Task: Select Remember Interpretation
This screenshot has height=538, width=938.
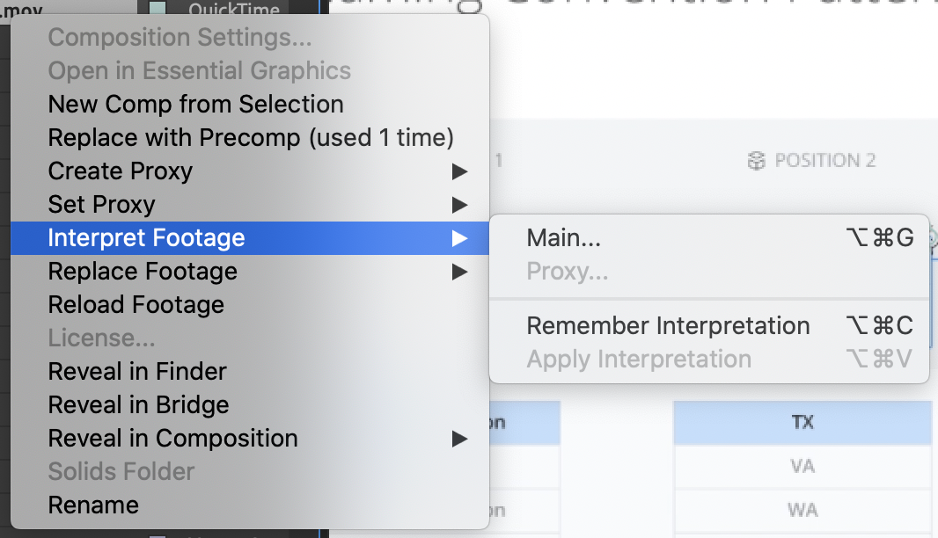Action: [x=668, y=326]
